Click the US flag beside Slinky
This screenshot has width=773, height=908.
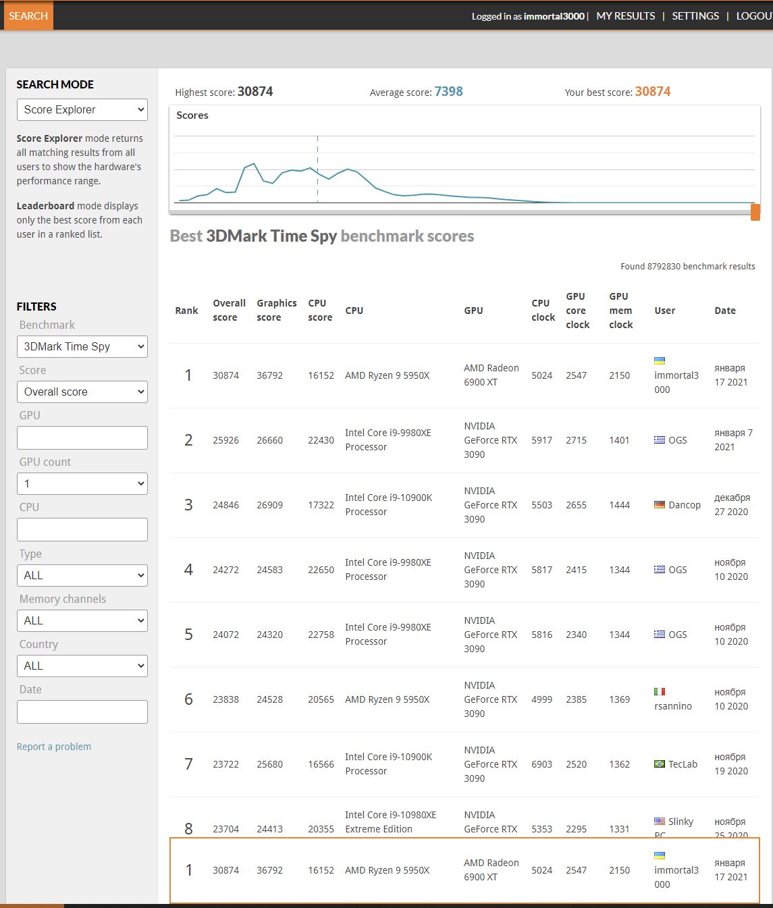(x=660, y=822)
